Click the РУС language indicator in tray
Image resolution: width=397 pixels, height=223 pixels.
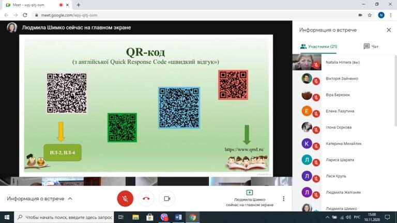coord(357,217)
